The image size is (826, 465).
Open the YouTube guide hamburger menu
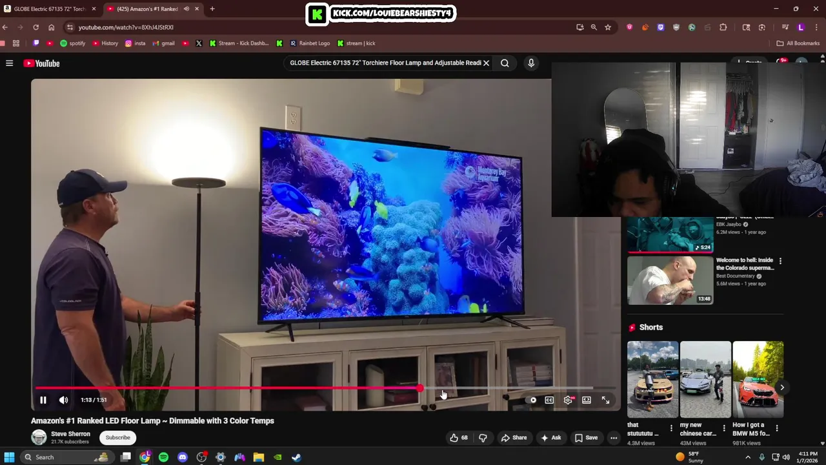tap(10, 63)
